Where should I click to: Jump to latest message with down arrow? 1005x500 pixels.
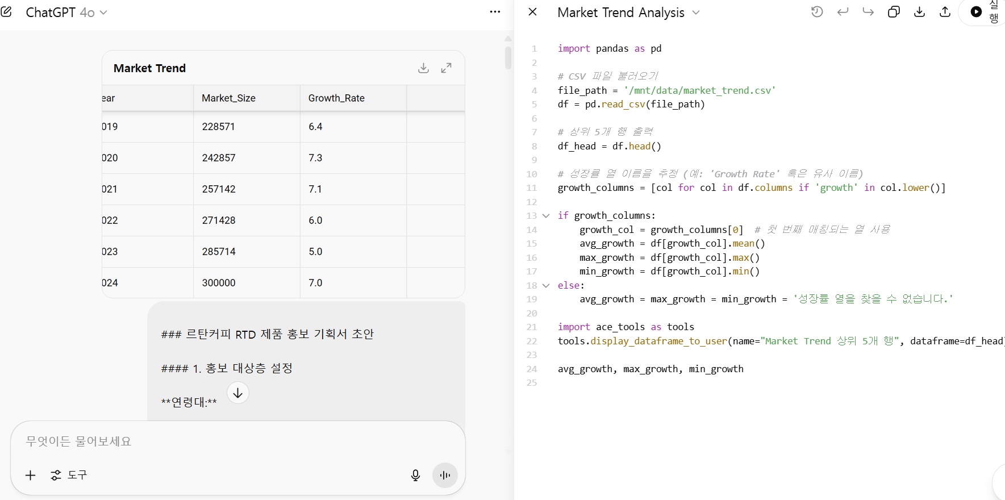(x=238, y=393)
